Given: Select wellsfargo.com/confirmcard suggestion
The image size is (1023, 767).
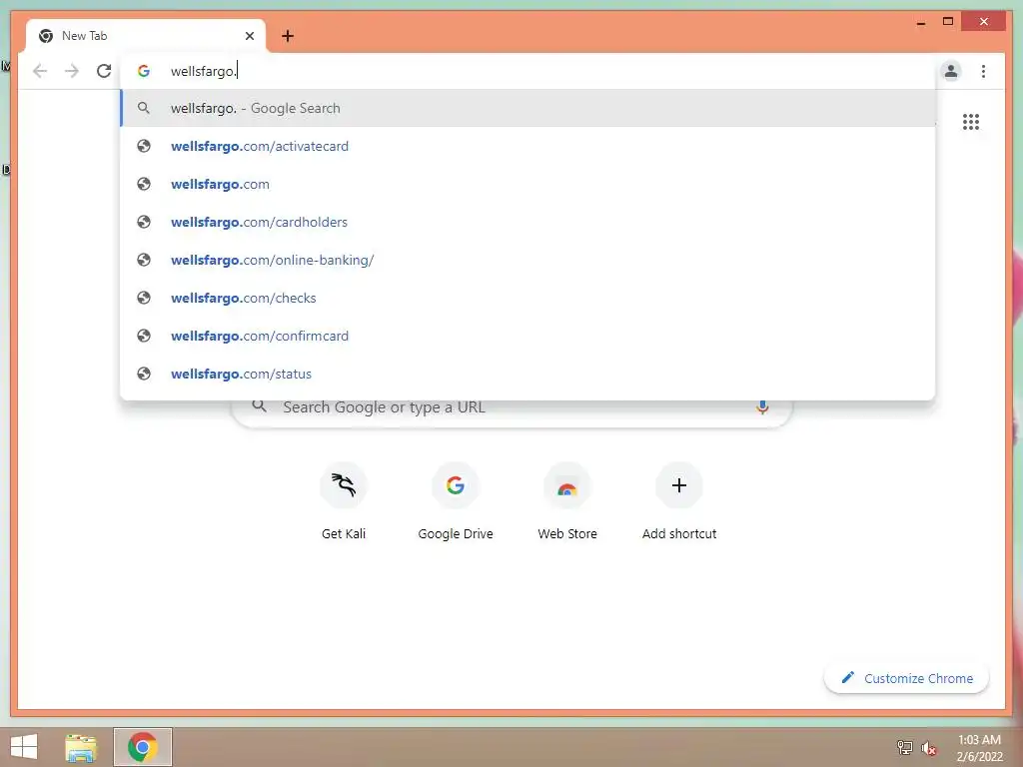Looking at the screenshot, I should click(x=527, y=336).
